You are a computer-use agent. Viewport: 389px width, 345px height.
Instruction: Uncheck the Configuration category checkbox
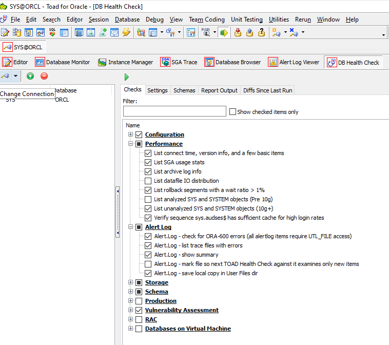[139, 135]
